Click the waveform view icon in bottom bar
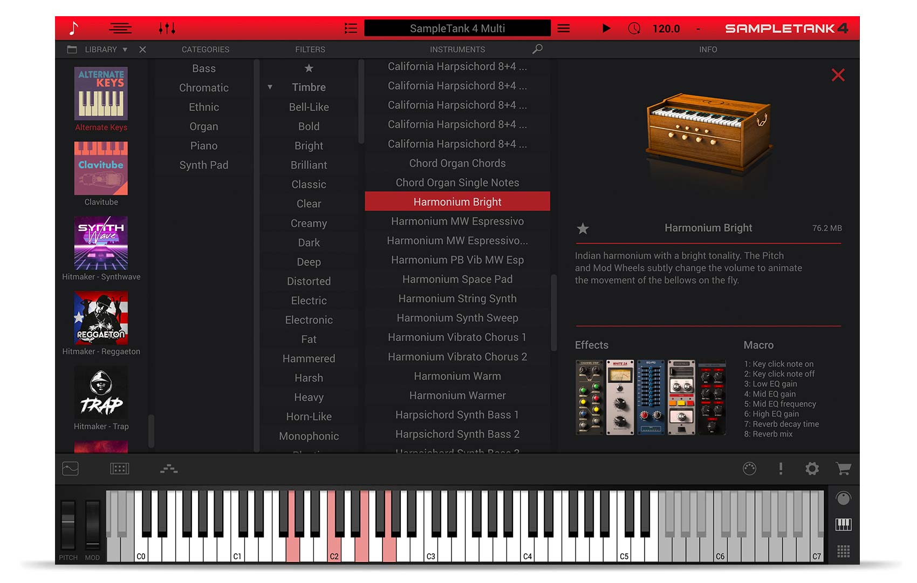 (x=71, y=469)
